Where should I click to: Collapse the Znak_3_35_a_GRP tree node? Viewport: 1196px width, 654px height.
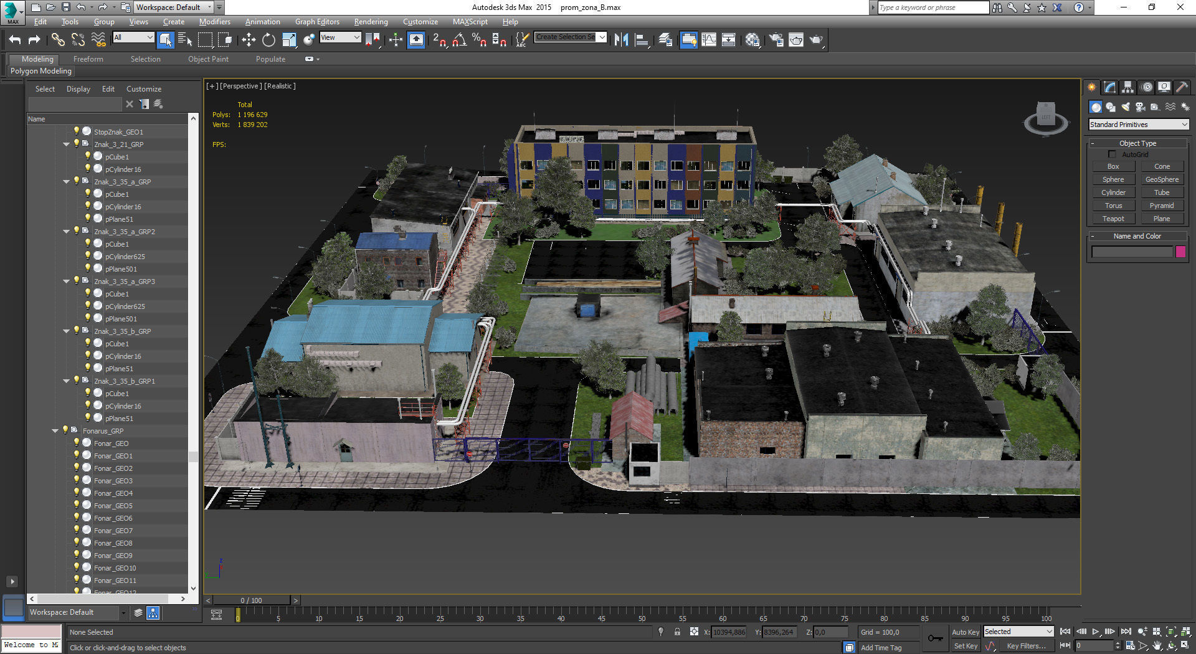pos(66,182)
